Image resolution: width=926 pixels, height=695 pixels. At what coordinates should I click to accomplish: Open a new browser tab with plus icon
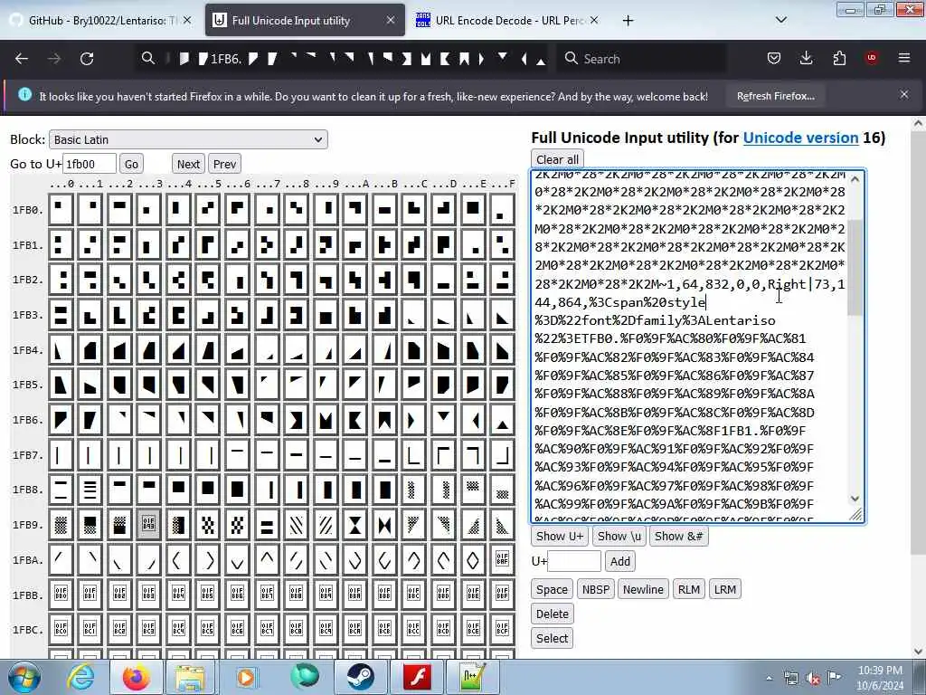pos(628,21)
